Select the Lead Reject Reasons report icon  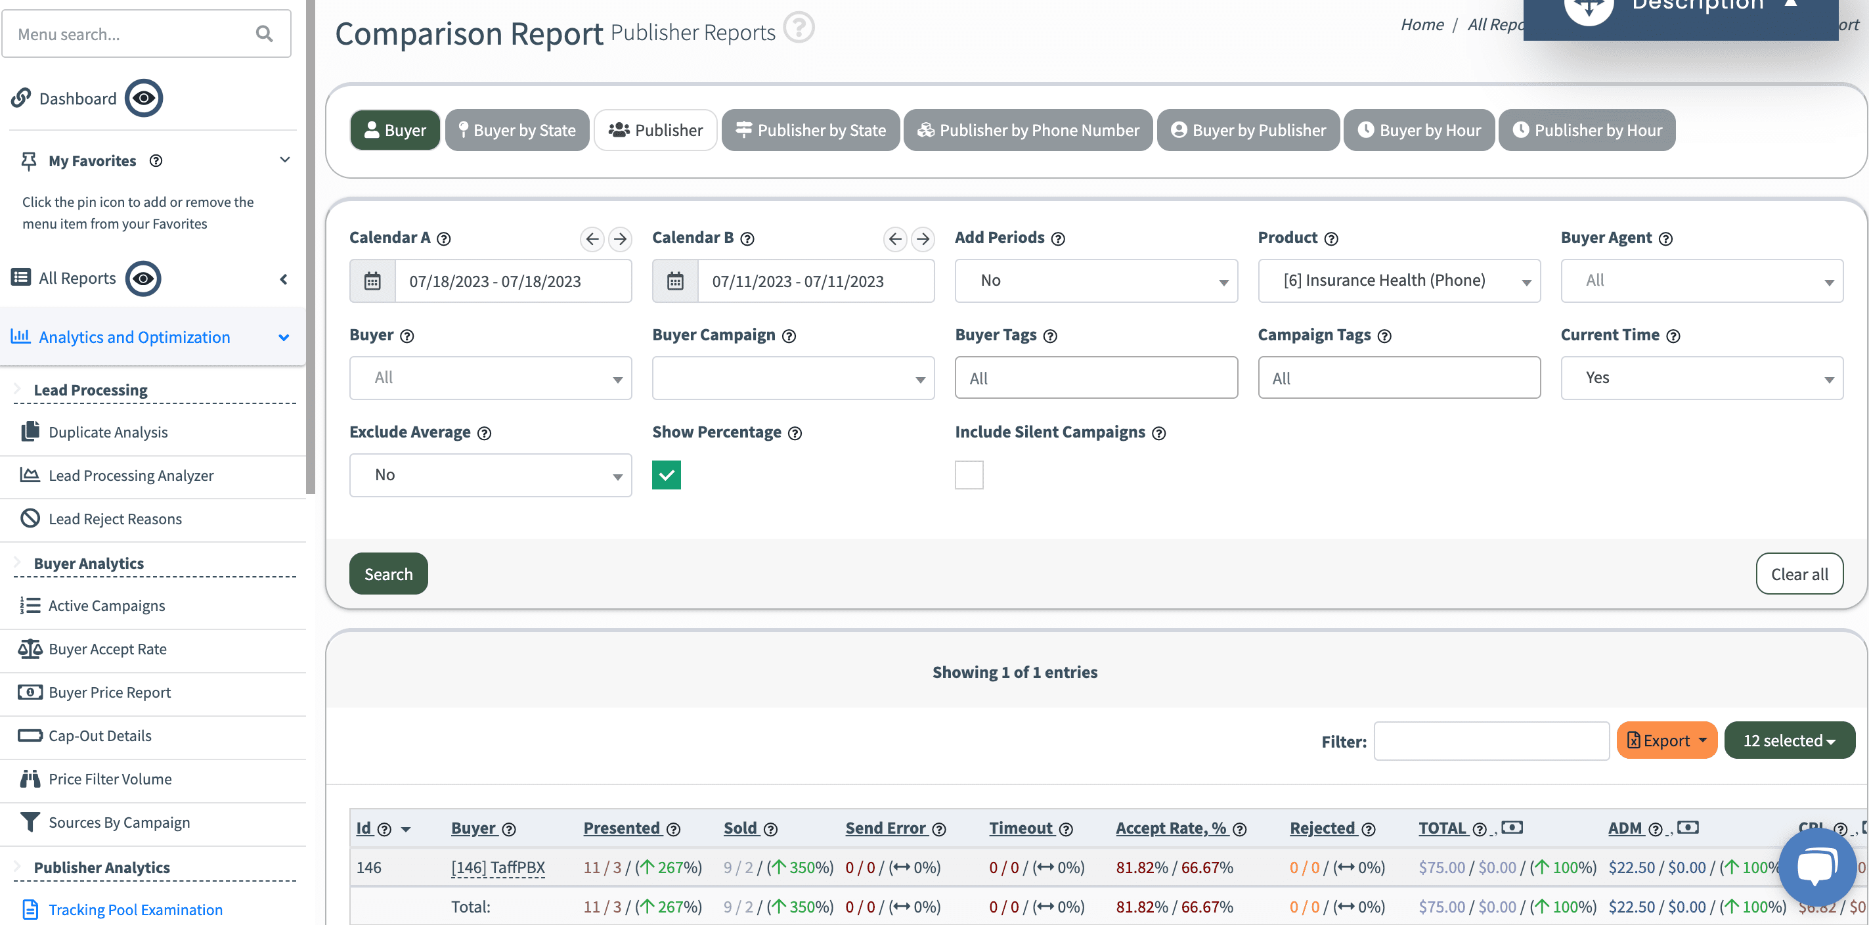tap(29, 518)
